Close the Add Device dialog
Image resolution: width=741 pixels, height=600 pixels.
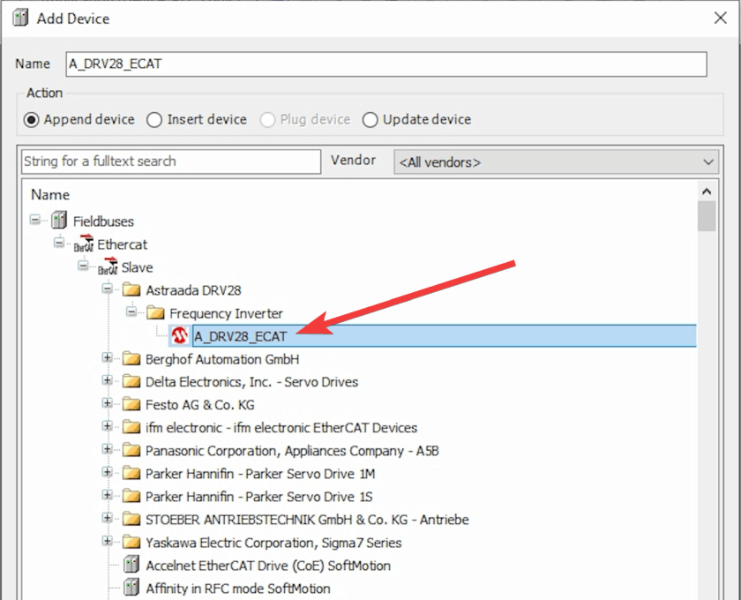click(720, 19)
